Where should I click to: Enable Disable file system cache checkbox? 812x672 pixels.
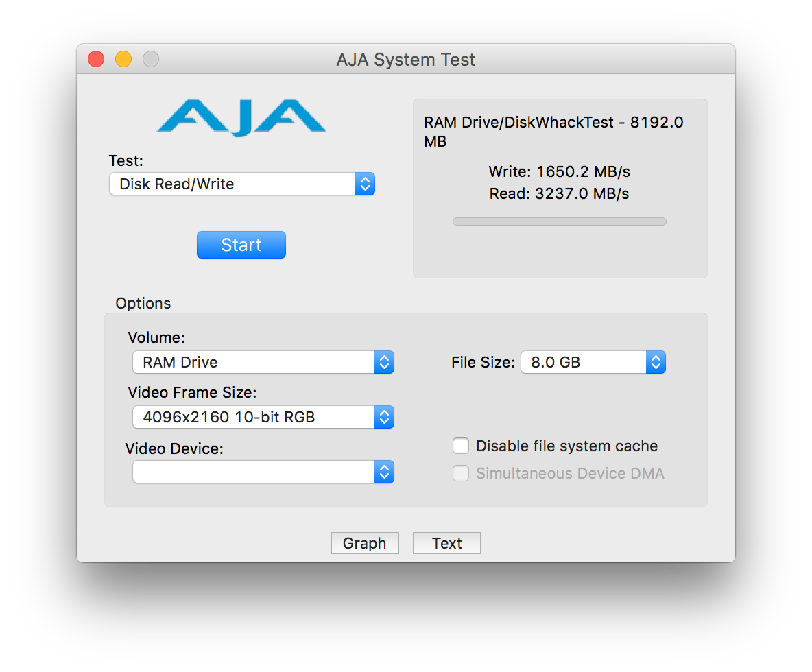[x=461, y=446]
